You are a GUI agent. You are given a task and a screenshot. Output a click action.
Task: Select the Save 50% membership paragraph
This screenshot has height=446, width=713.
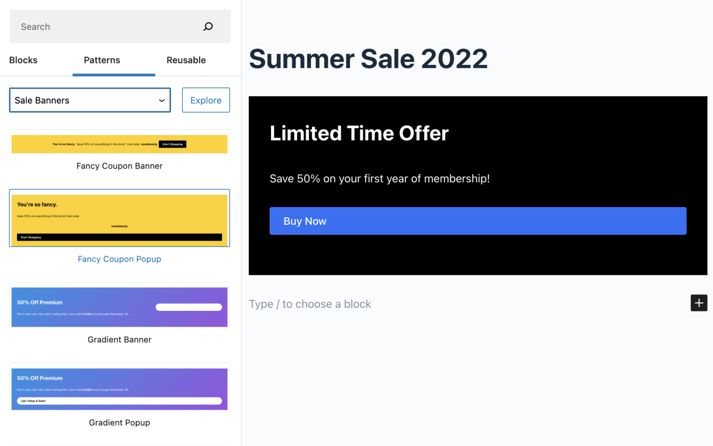pos(379,178)
